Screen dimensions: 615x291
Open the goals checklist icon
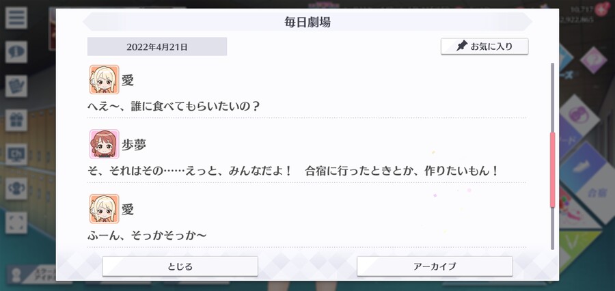16,86
